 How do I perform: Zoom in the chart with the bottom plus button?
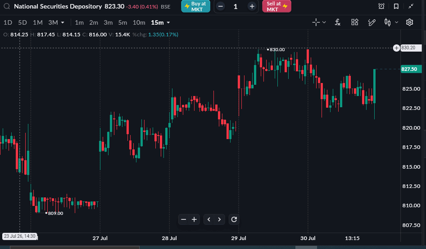click(x=194, y=219)
